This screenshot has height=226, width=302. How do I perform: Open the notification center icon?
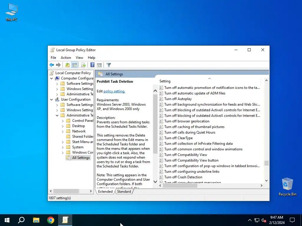(x=292, y=220)
